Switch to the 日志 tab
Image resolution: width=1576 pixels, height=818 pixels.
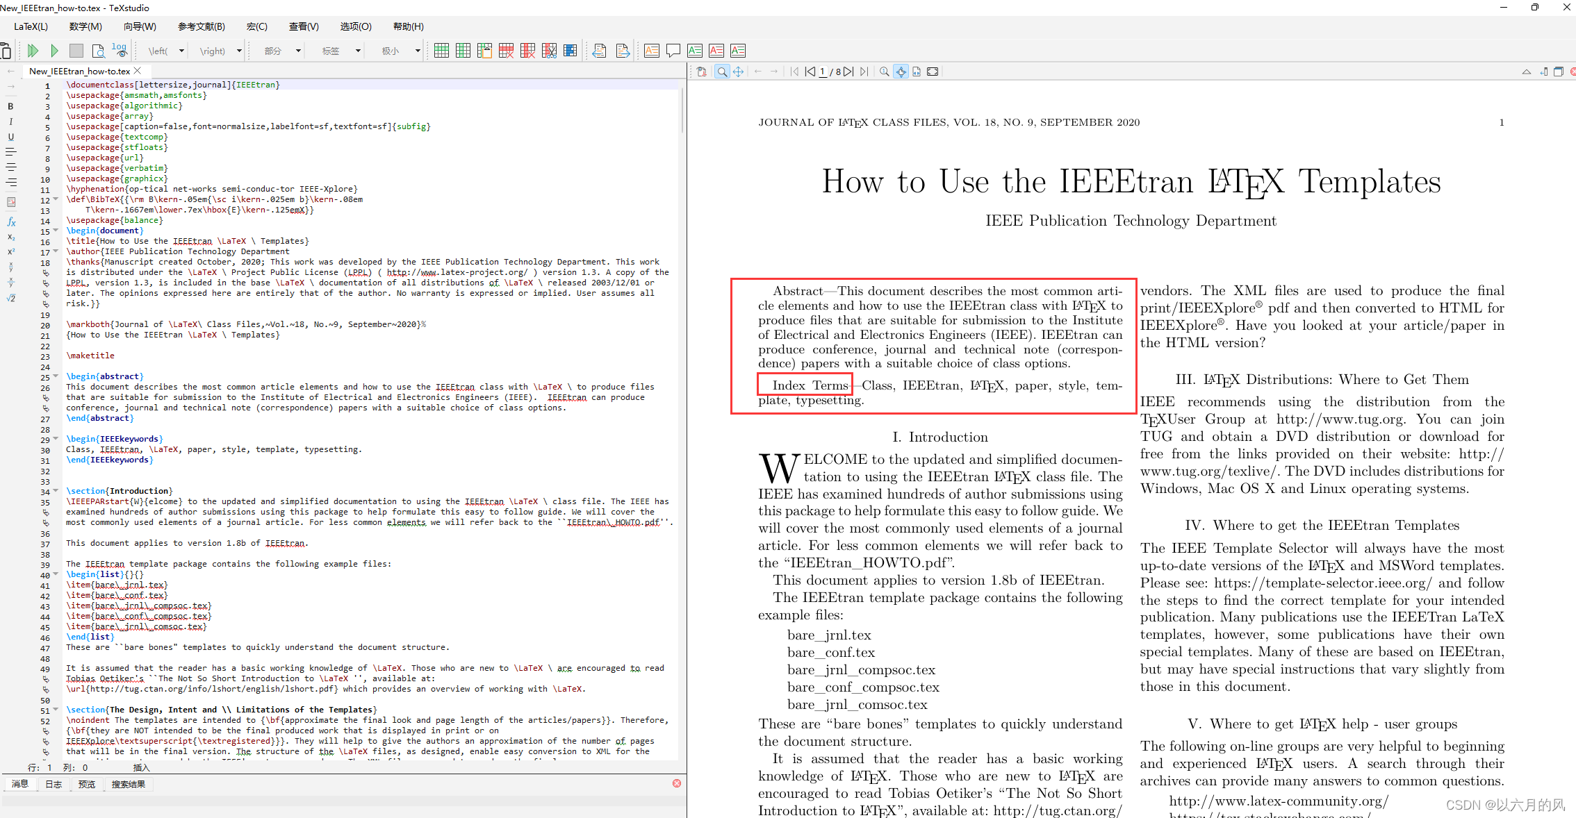[x=54, y=784]
